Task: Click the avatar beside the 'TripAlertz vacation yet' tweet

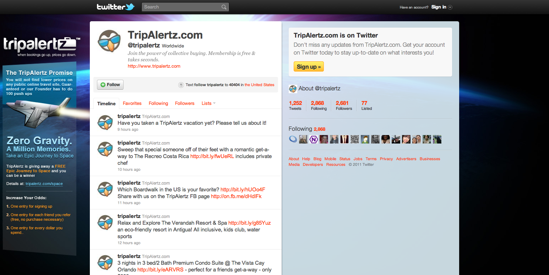Action: pos(105,123)
